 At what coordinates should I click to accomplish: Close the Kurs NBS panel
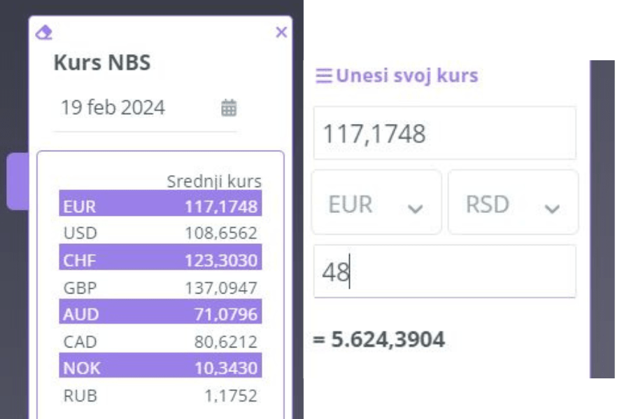click(x=281, y=32)
